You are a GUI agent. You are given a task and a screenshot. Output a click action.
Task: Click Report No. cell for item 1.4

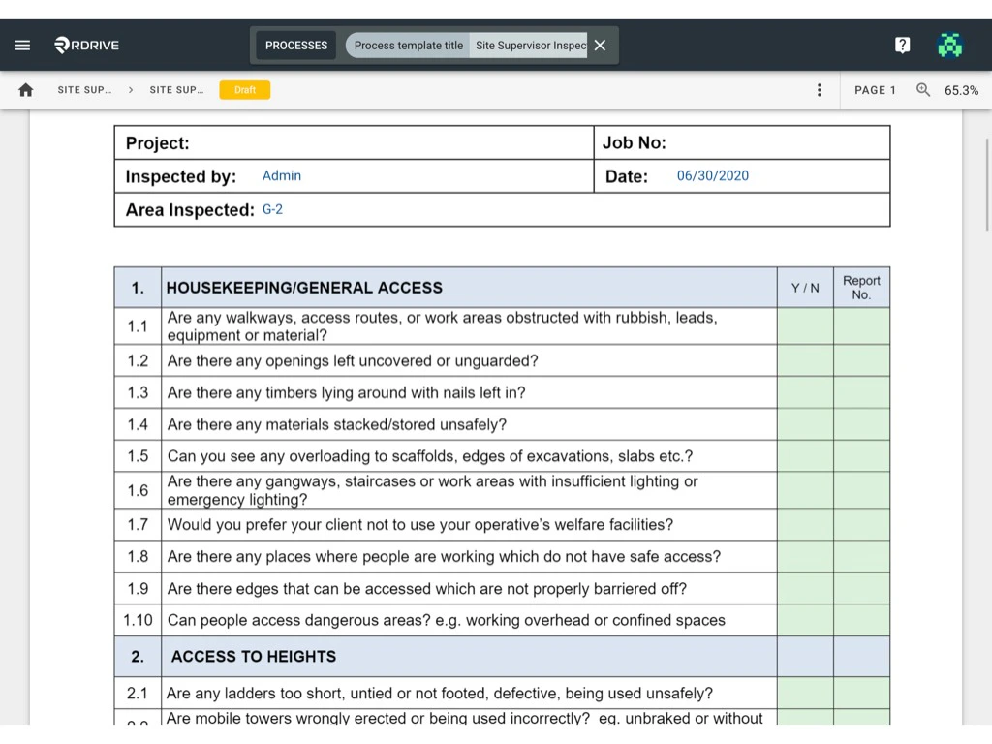tap(861, 424)
